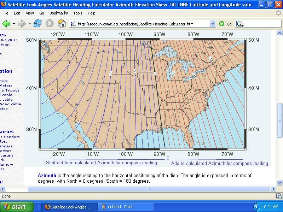Open the '& 22KHz' sidebar link

9,40
